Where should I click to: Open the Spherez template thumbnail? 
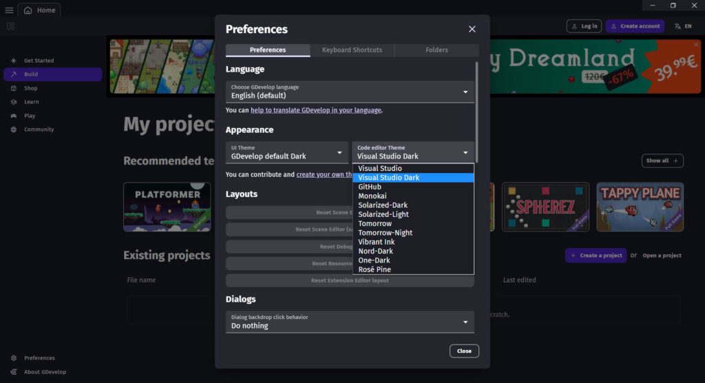pyautogui.click(x=545, y=207)
